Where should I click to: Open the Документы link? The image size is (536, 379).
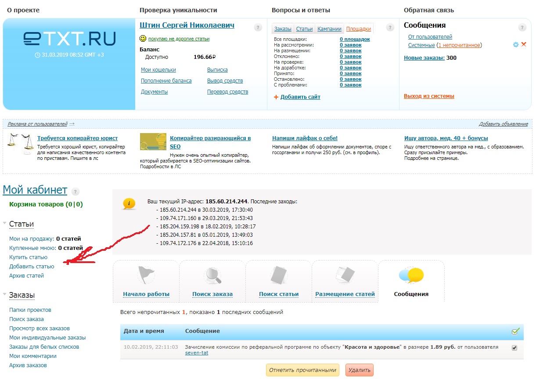tap(155, 92)
